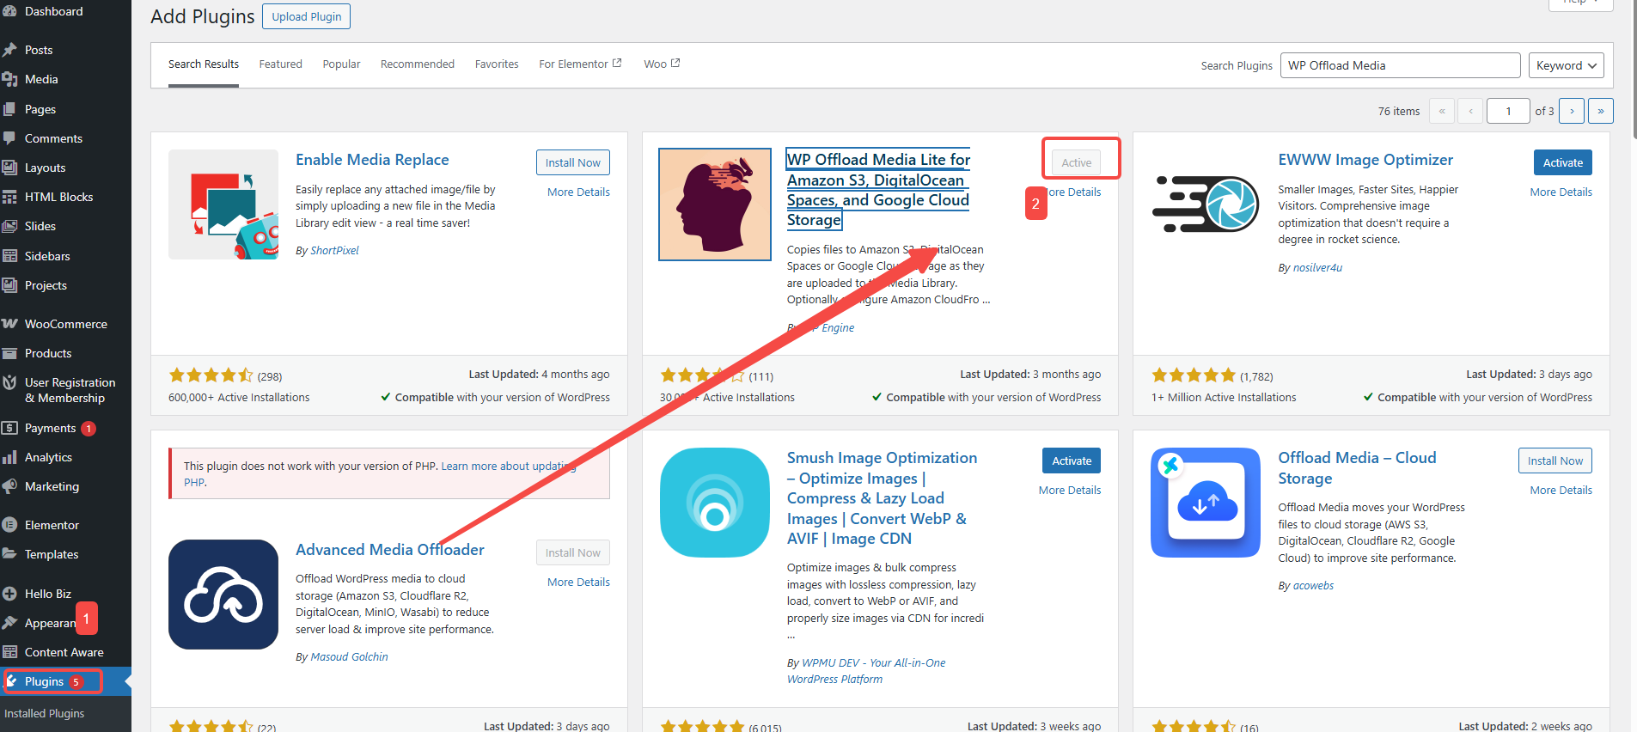Screen dimensions: 1637x732
Task: Click the EWWW Image Optimizer logo icon
Action: click(1206, 204)
